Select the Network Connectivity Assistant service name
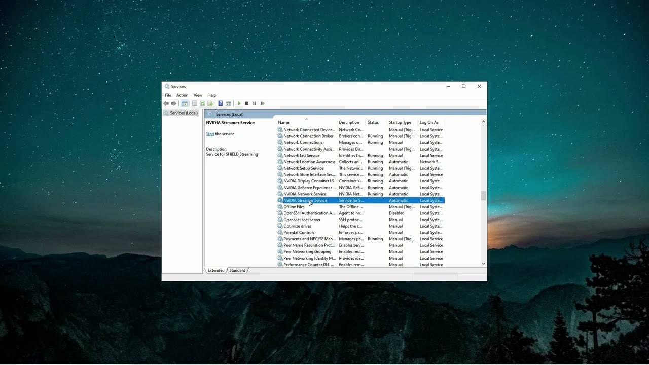 (309, 149)
